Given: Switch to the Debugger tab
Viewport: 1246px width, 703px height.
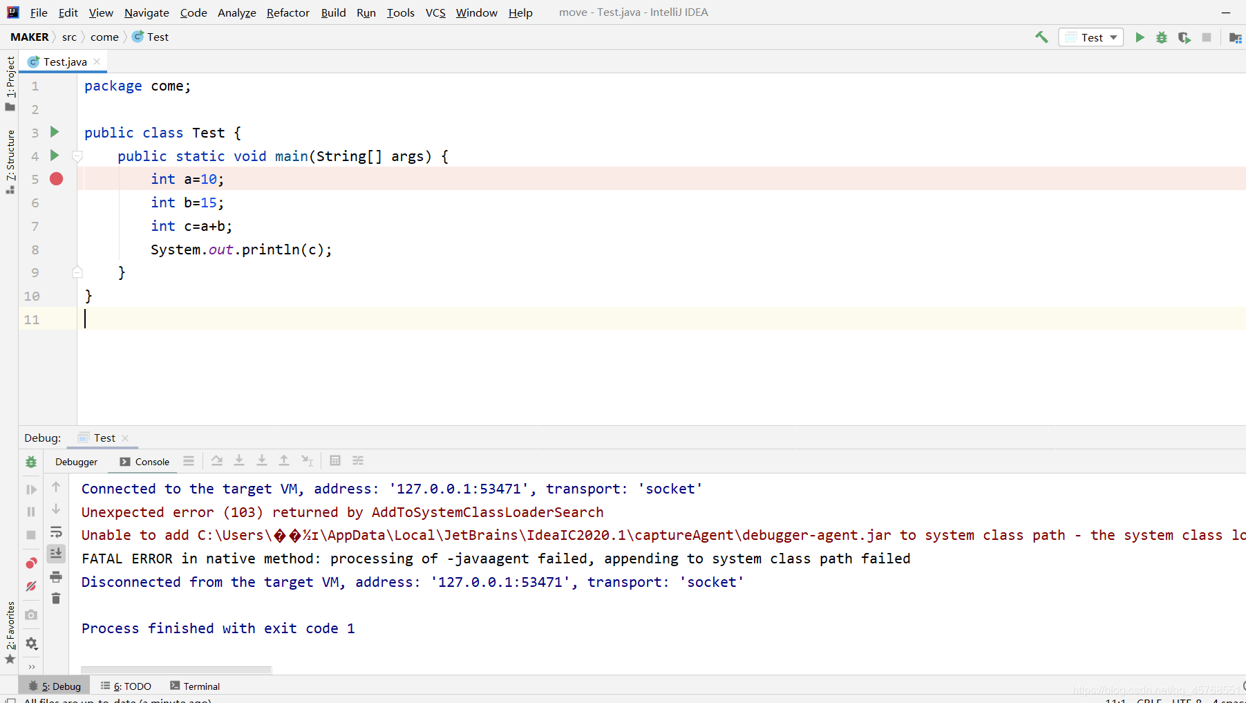Looking at the screenshot, I should (x=76, y=461).
